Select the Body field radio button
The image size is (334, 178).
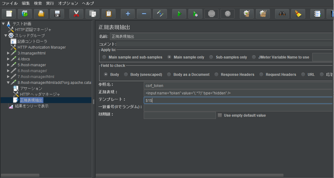pyautogui.click(x=106, y=75)
